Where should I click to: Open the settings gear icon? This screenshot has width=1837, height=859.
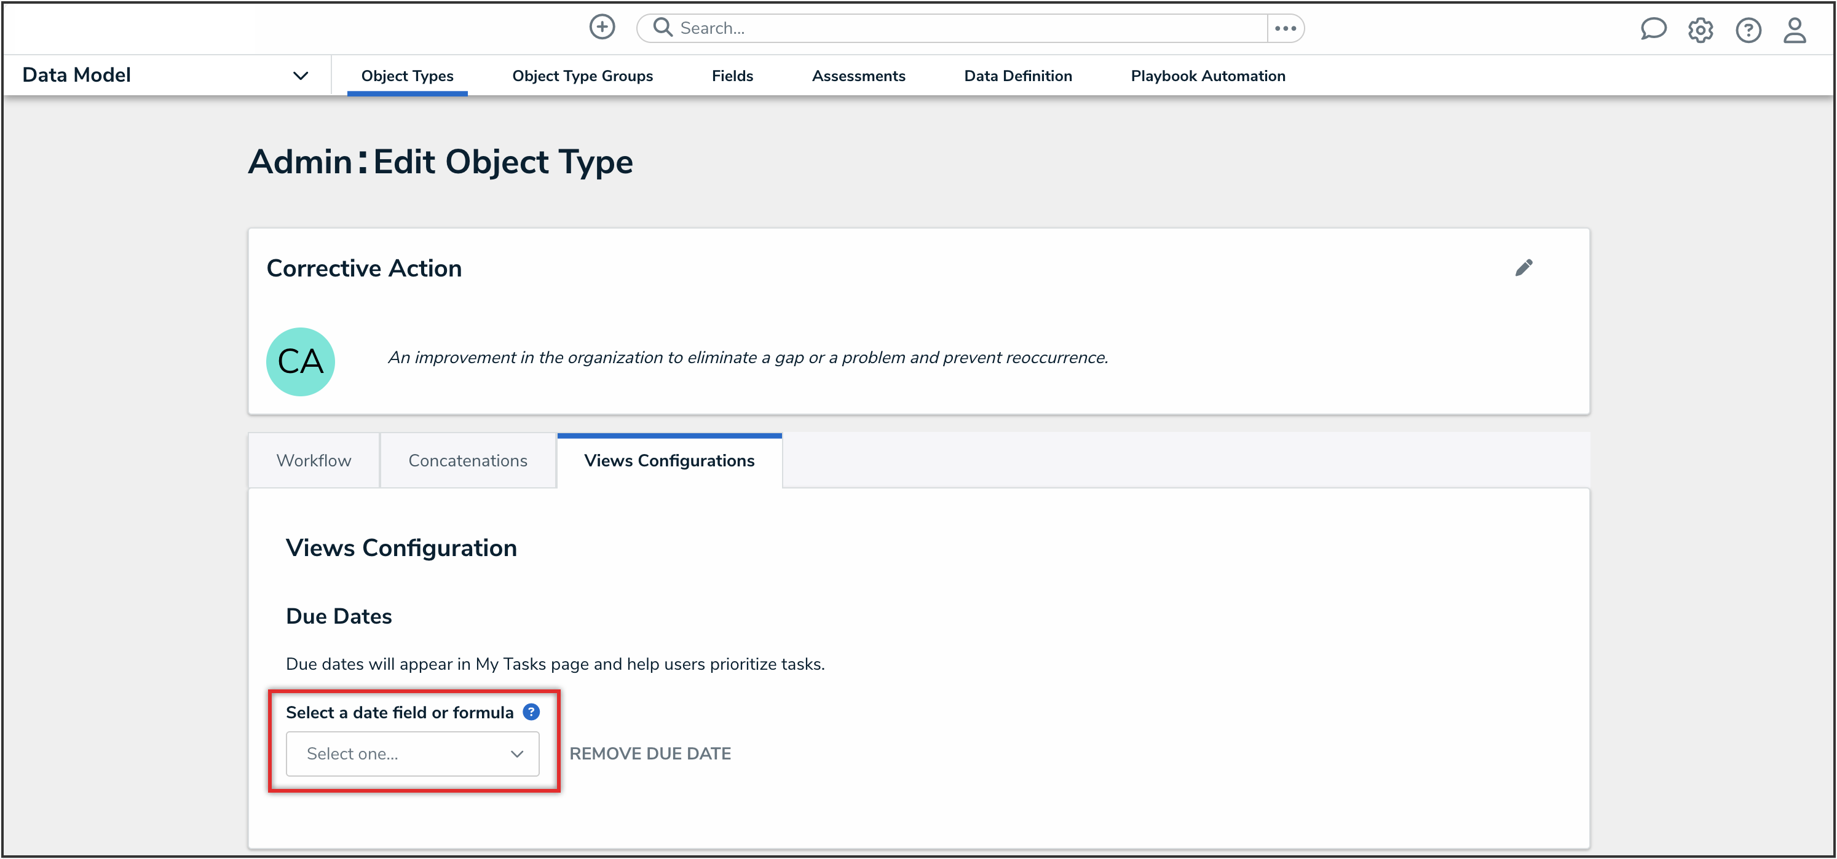[x=1700, y=30]
